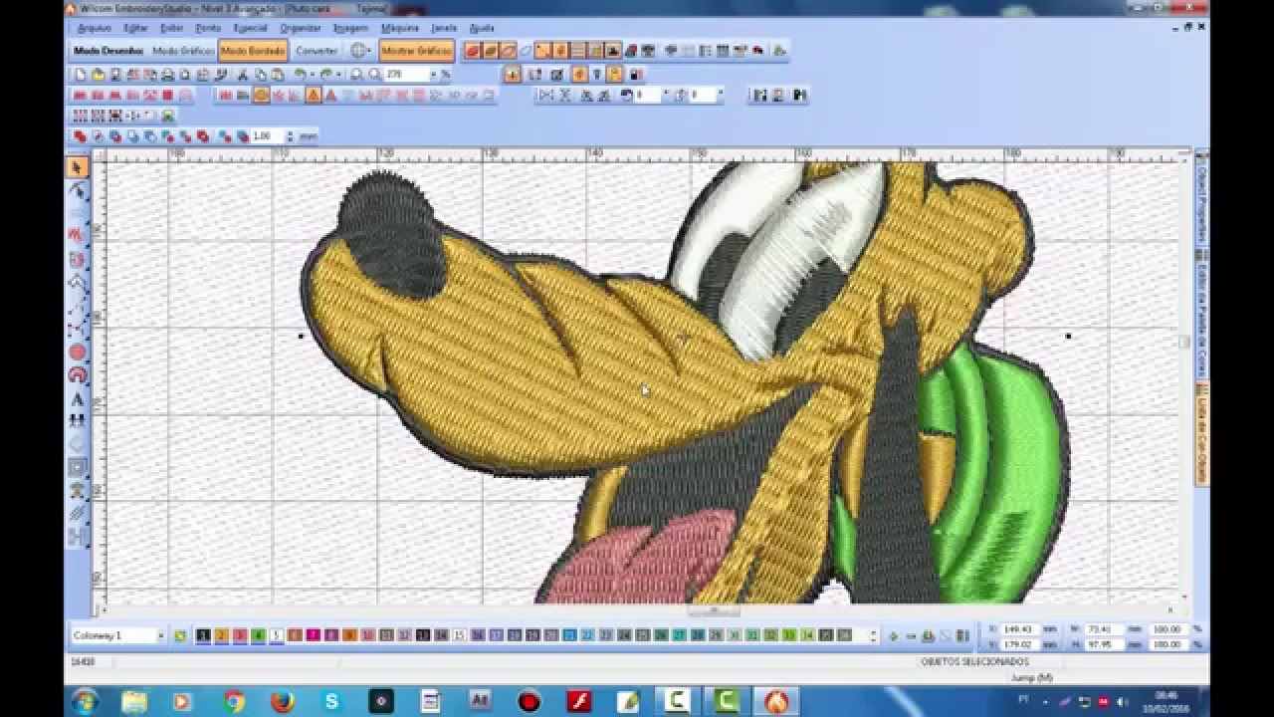Click the print icon
1274x717 pixels.
tap(168, 75)
